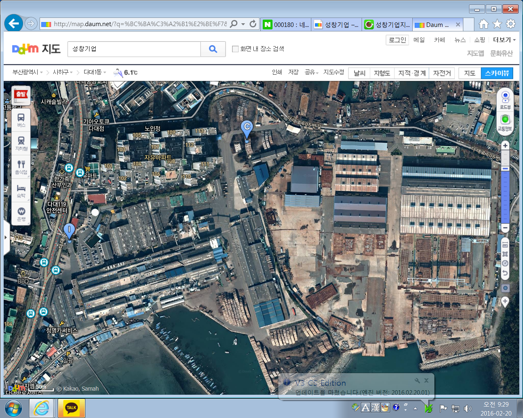Switch to the 000180 browser tab
The height and width of the screenshot is (418, 523).
286,24
